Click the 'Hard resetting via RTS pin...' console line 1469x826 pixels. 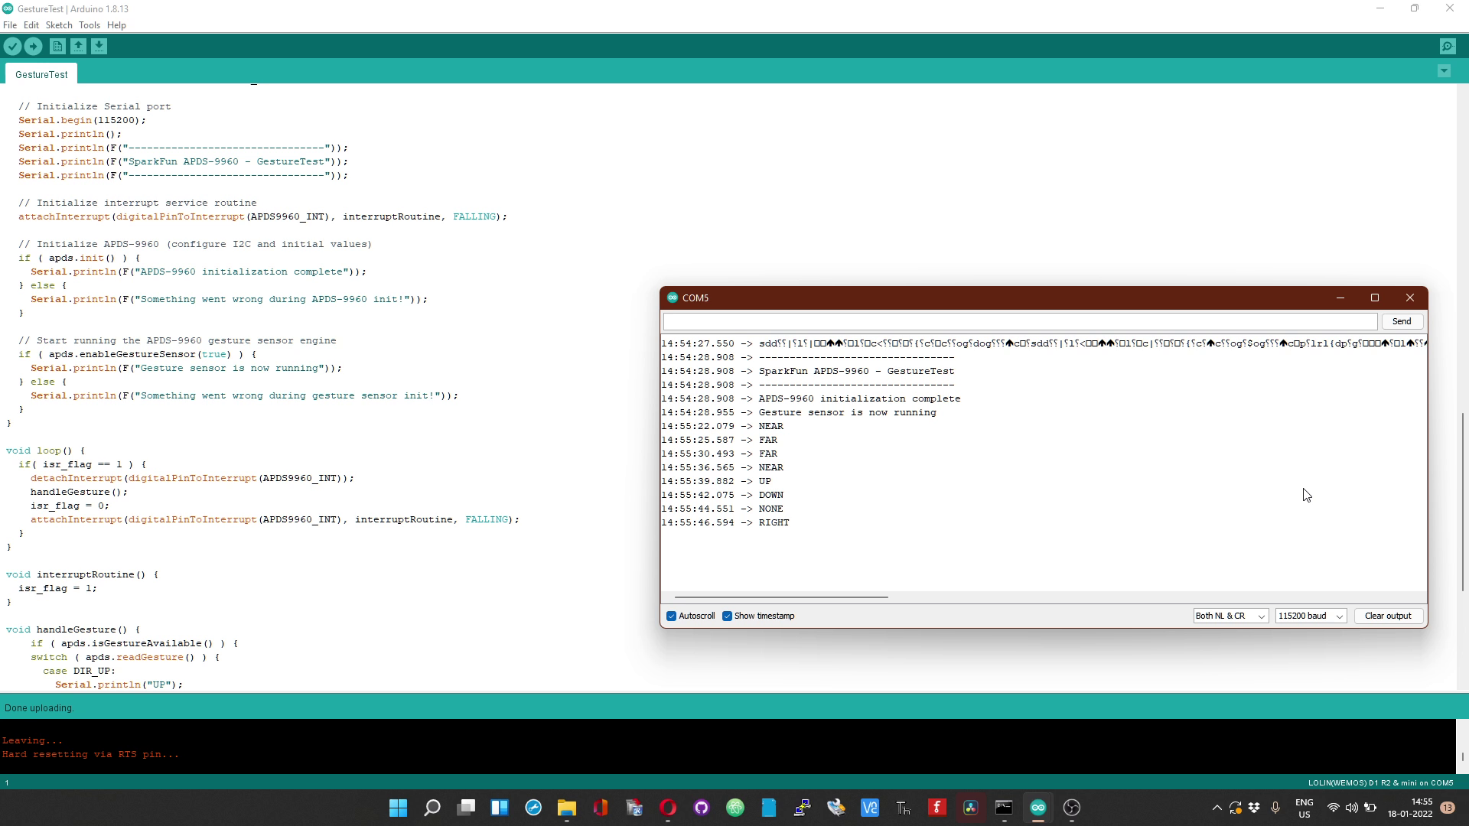pyautogui.click(x=90, y=755)
